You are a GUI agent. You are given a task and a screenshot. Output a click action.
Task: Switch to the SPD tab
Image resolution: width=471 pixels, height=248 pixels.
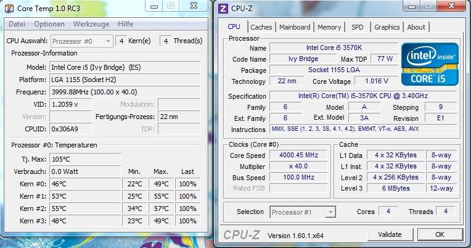357,27
